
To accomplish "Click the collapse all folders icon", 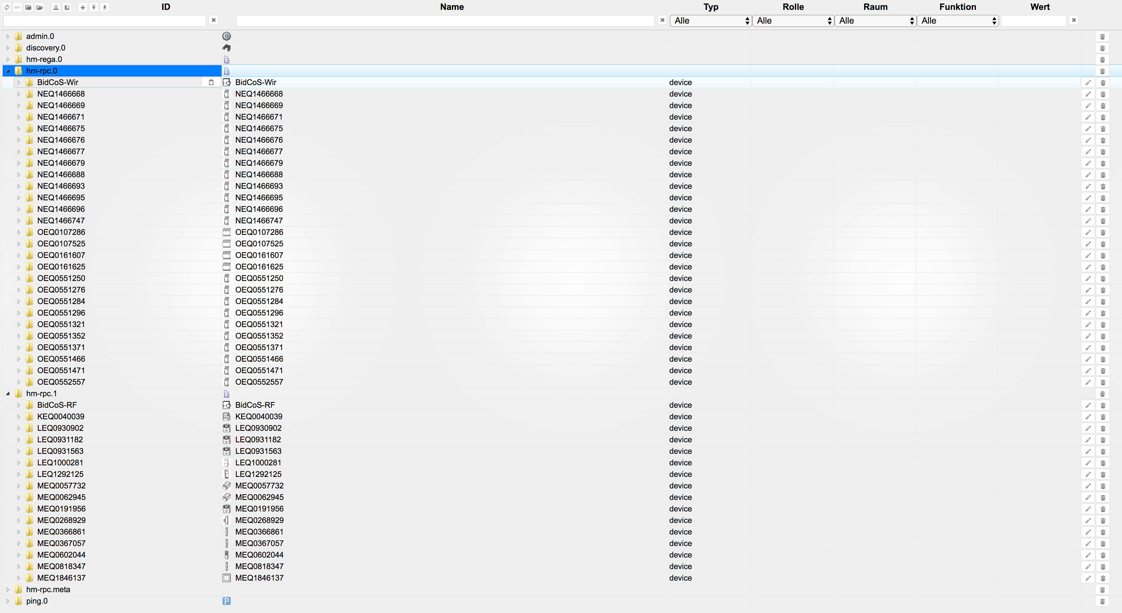I will (x=28, y=7).
